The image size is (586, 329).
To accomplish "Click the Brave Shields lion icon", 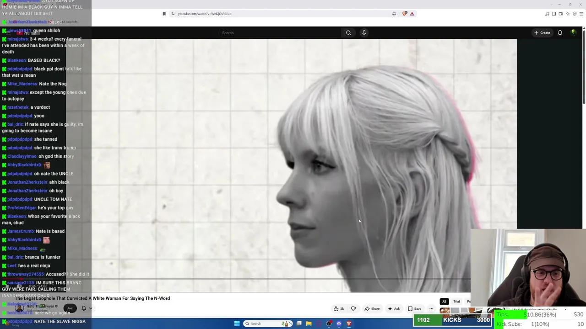I will coord(405,14).
